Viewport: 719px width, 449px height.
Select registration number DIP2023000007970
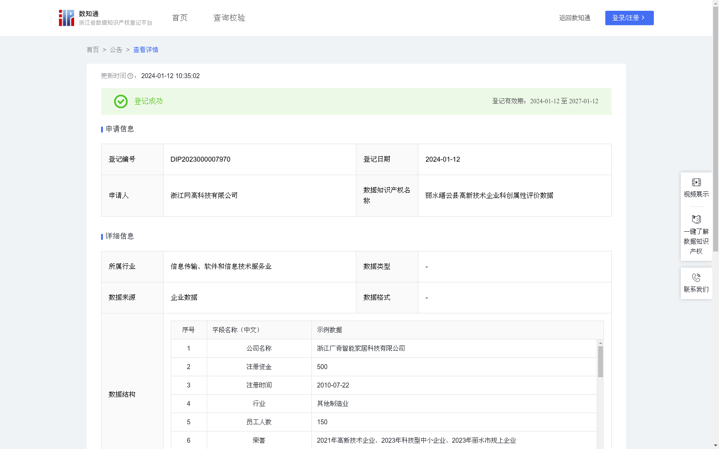(x=200, y=159)
